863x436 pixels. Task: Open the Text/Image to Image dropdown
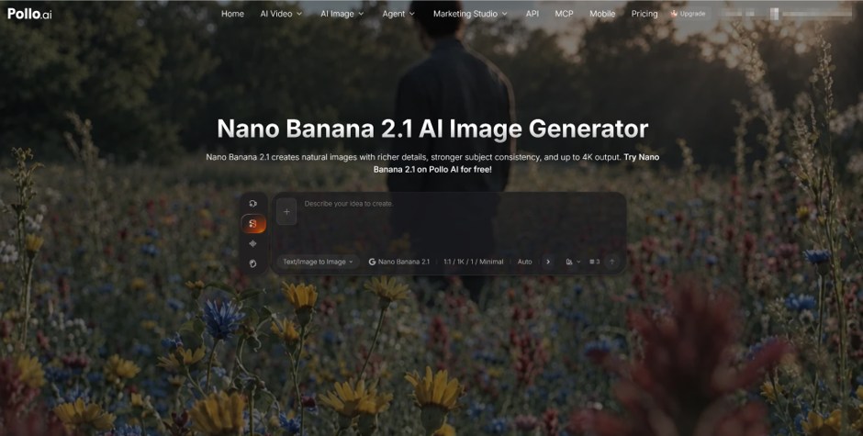click(x=318, y=262)
